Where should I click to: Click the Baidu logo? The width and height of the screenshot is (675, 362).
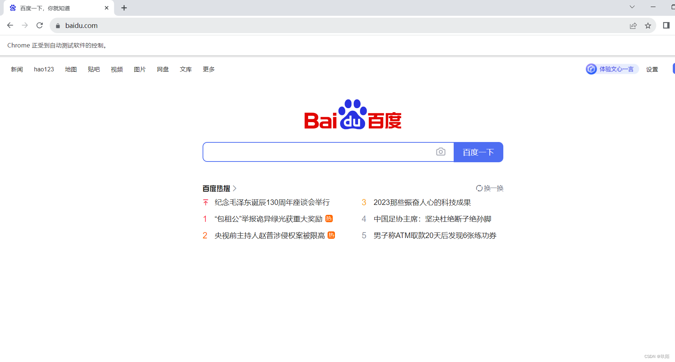353,114
